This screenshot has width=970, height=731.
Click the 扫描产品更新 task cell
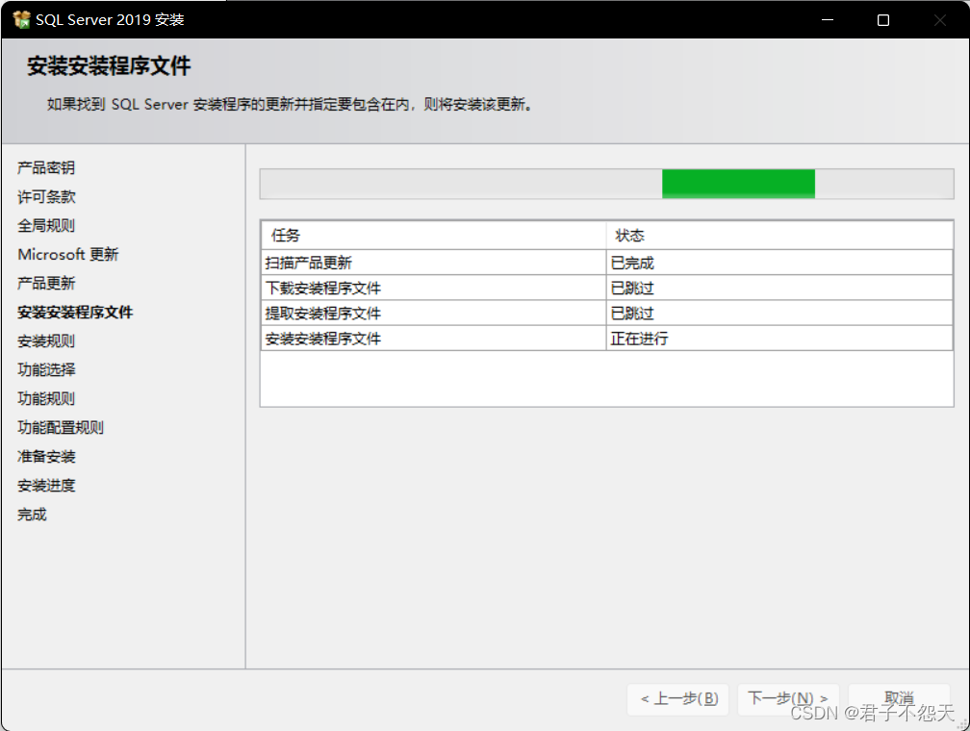(x=434, y=263)
